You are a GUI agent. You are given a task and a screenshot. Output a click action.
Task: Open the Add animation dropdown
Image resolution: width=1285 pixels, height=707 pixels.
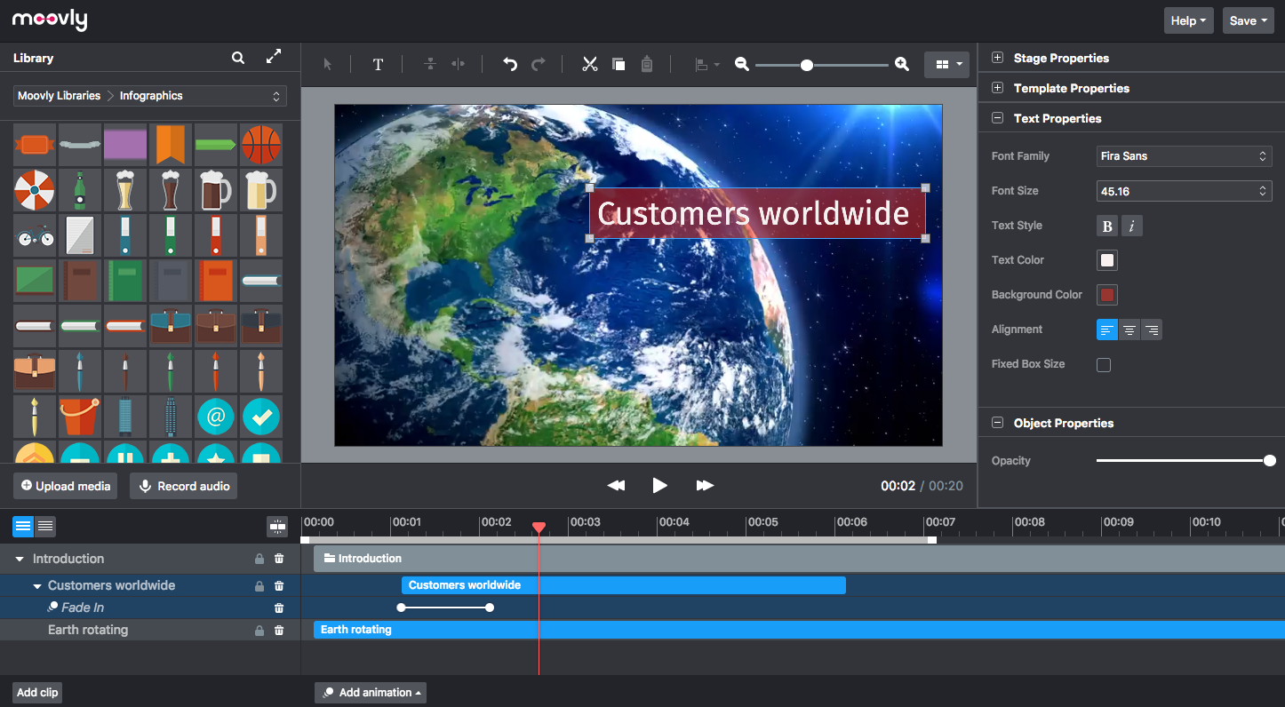[370, 693]
